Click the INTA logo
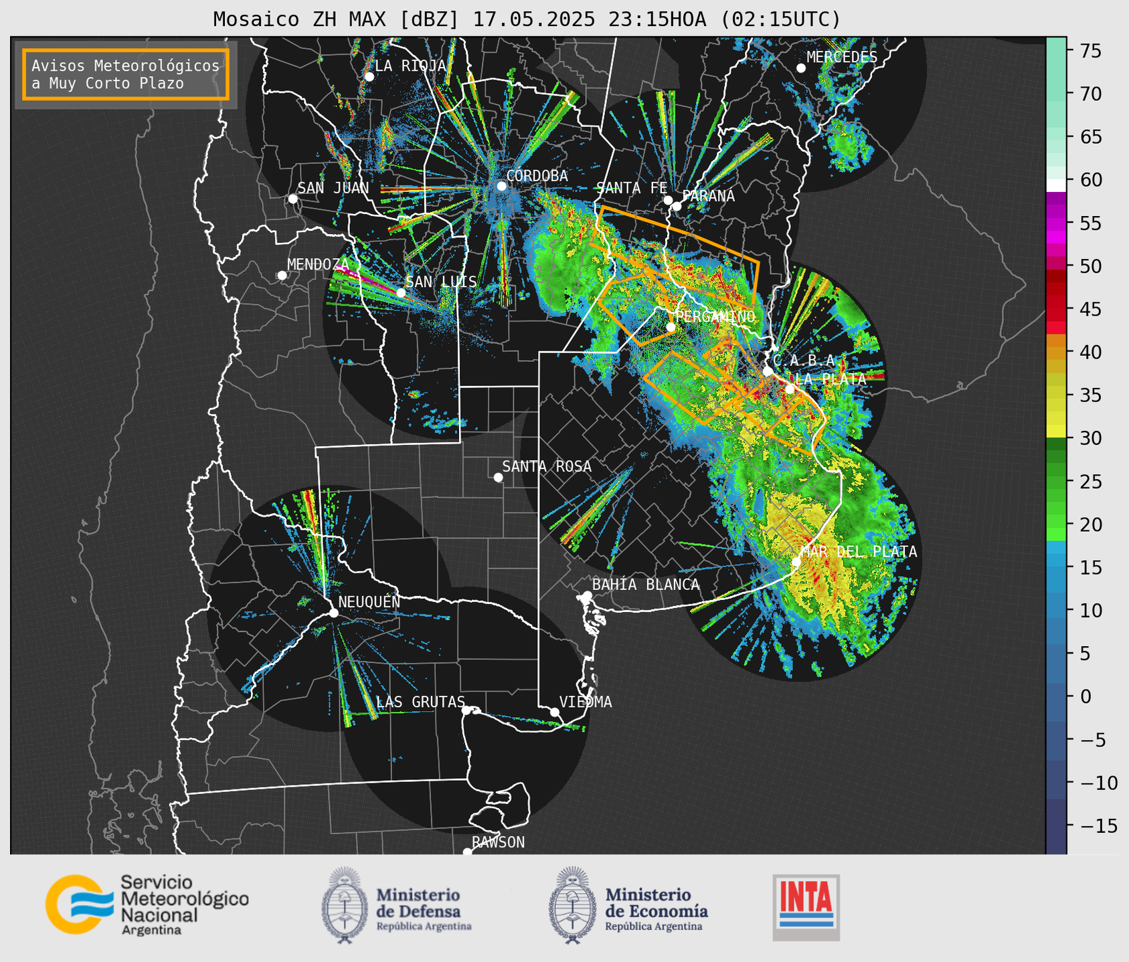Image resolution: width=1129 pixels, height=962 pixels. 806,907
